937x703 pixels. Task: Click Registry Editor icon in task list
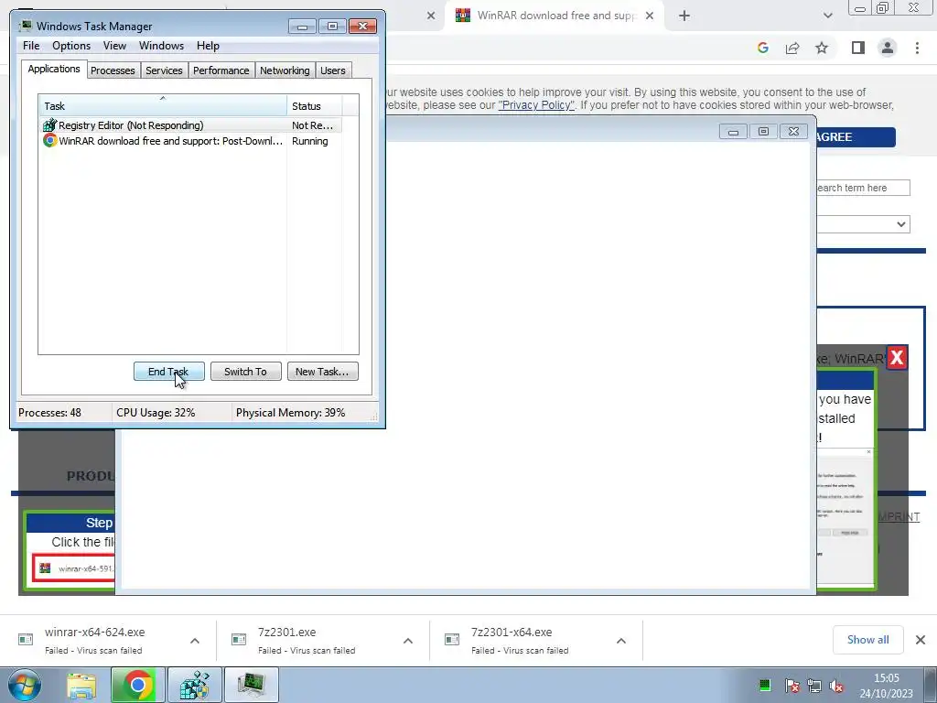(49, 124)
